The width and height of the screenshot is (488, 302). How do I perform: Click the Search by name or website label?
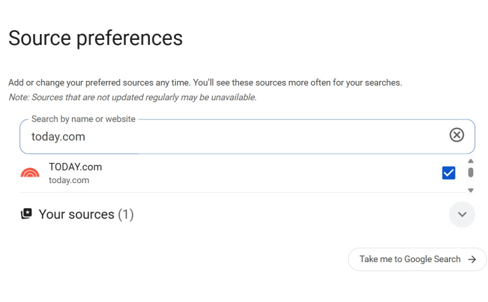tap(83, 119)
